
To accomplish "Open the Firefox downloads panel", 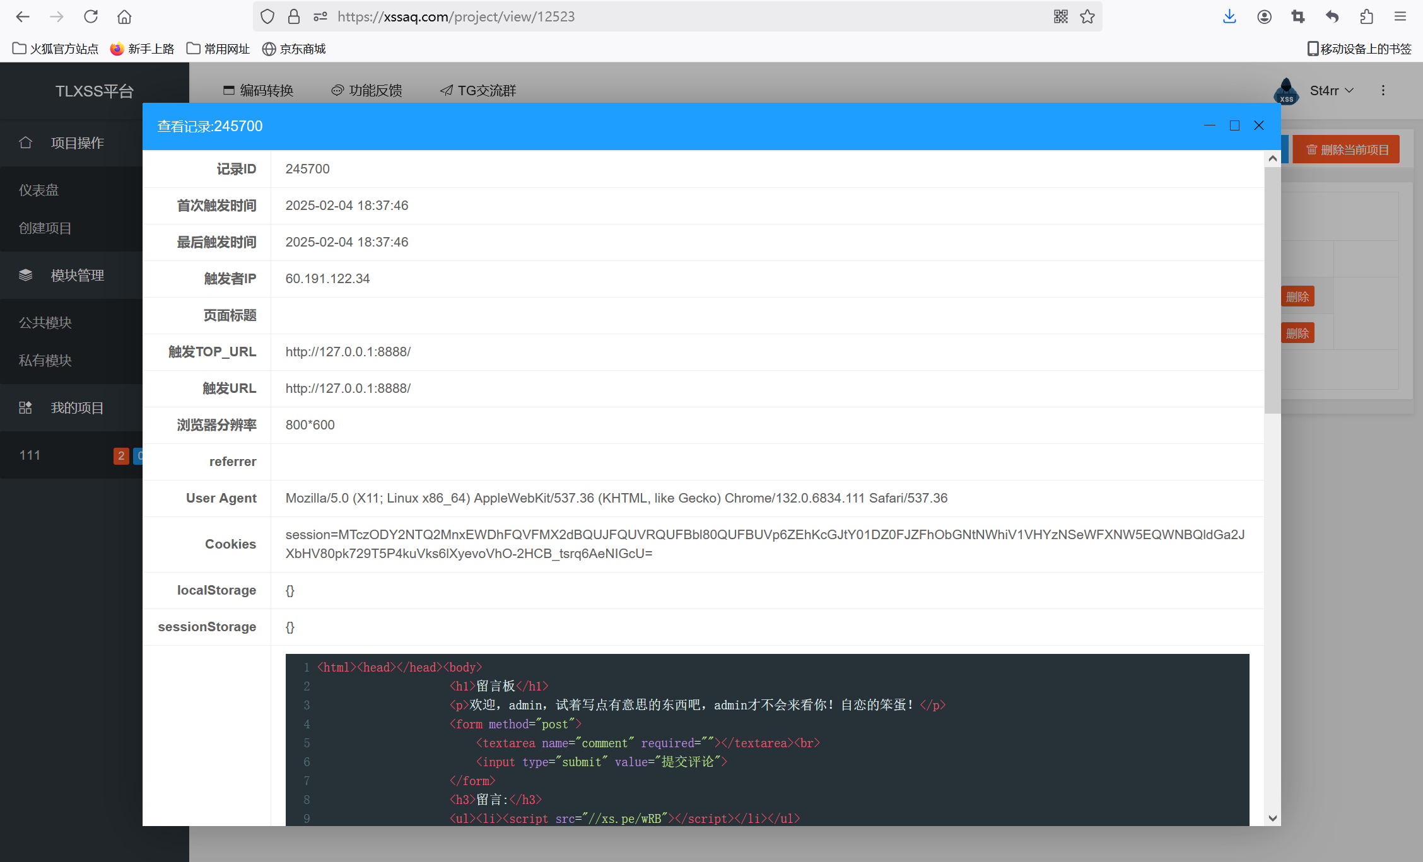I will coord(1229,16).
